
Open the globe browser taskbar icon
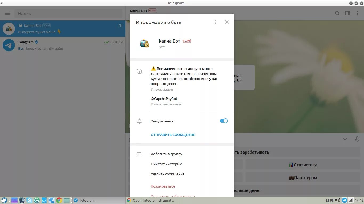pyautogui.click(x=52, y=200)
